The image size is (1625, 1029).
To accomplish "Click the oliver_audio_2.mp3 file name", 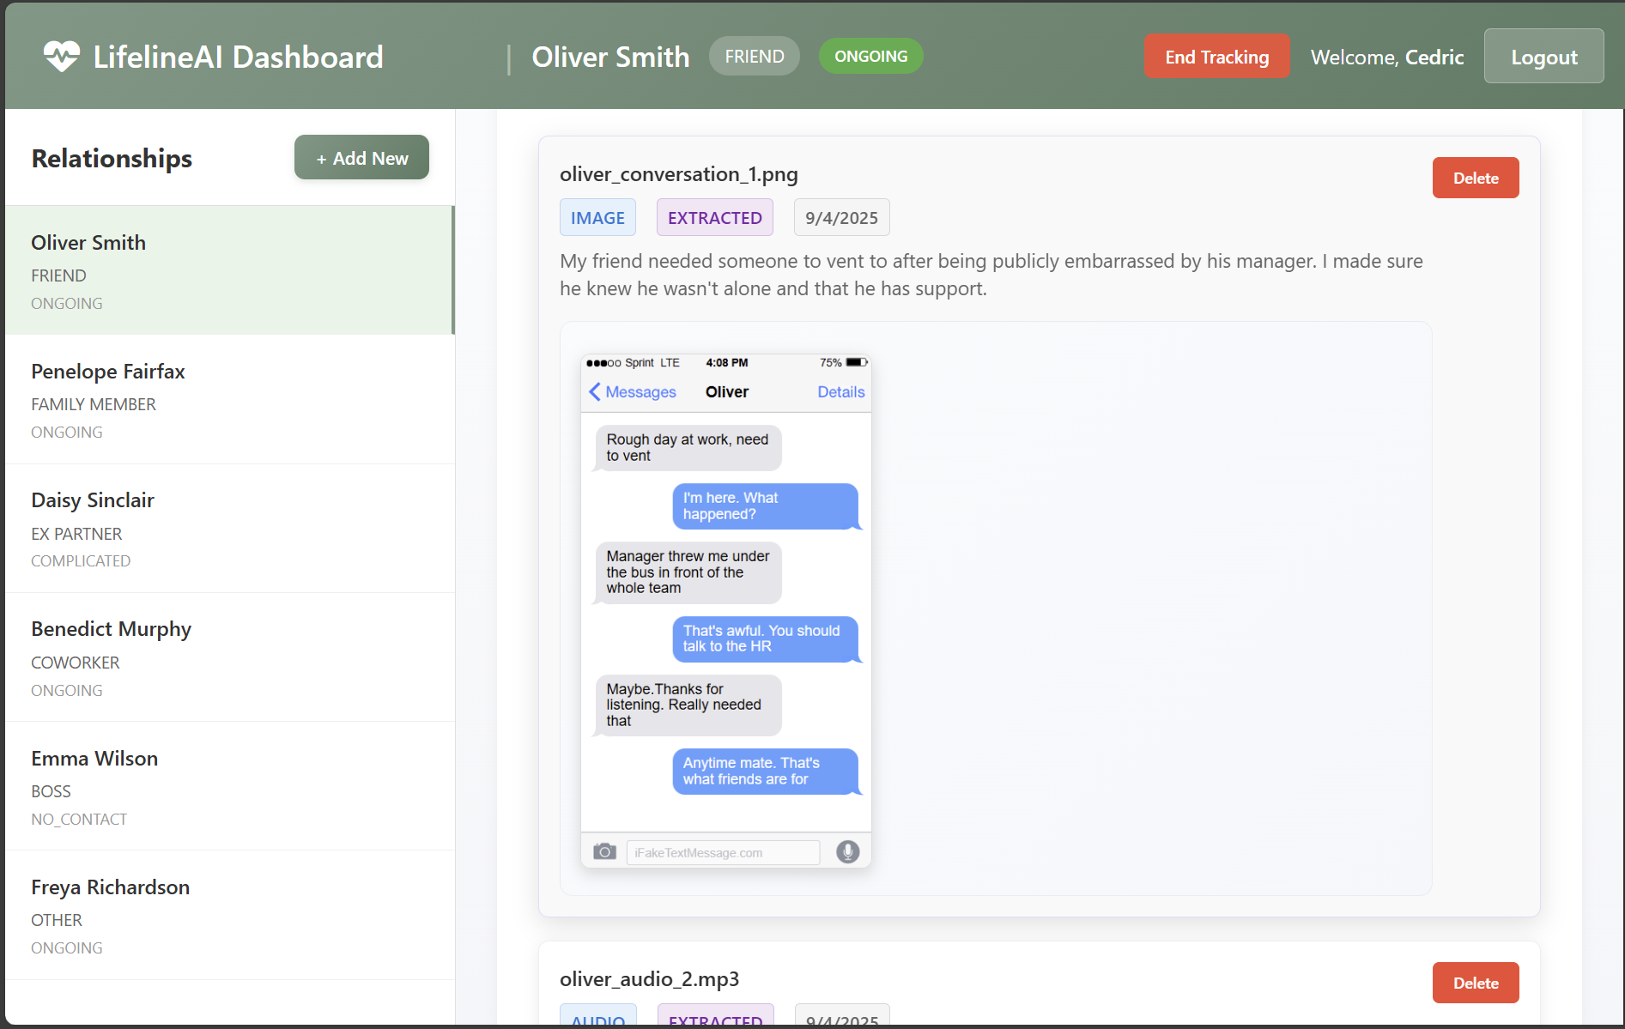I will [649, 979].
